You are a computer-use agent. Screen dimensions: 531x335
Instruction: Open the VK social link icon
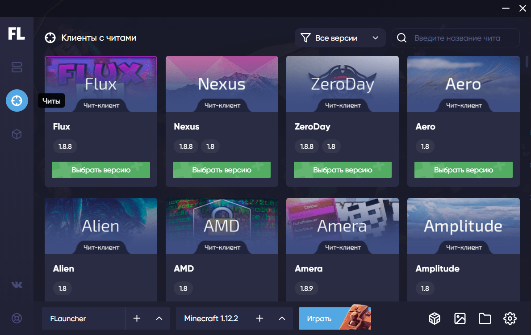(17, 285)
